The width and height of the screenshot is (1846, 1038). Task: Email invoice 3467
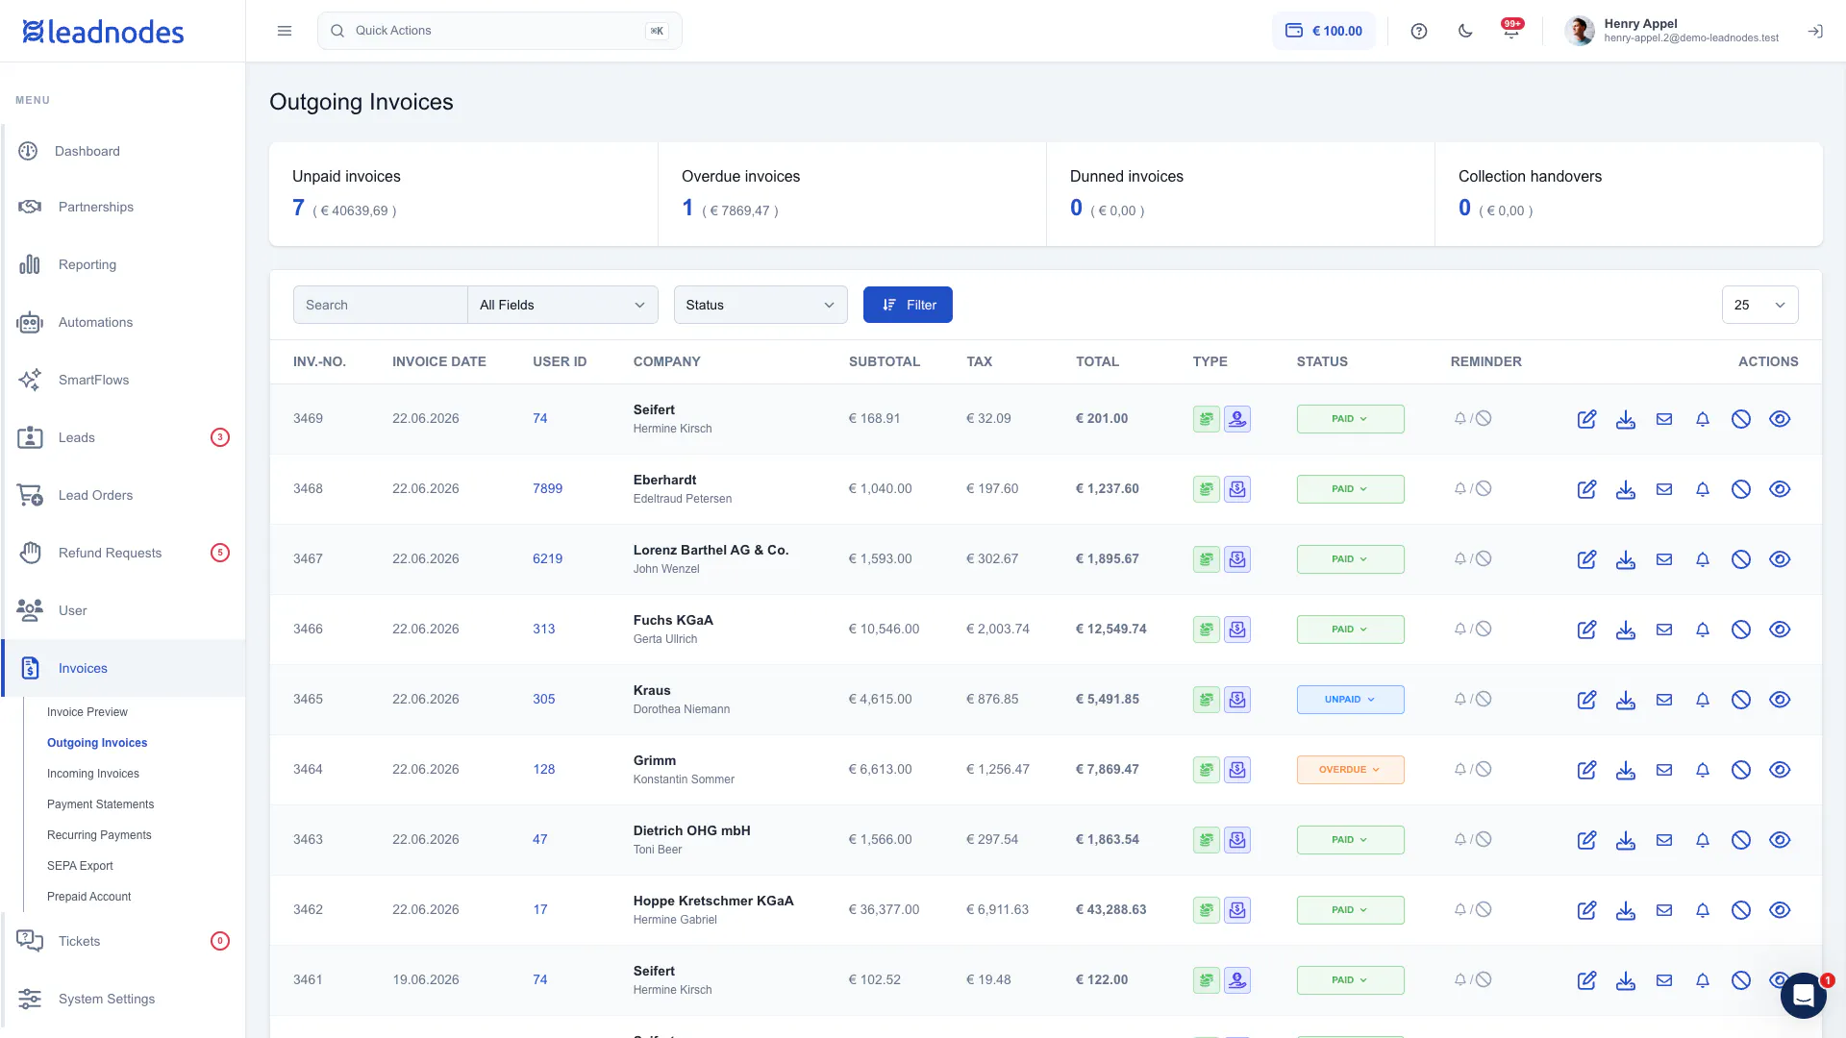point(1664,559)
